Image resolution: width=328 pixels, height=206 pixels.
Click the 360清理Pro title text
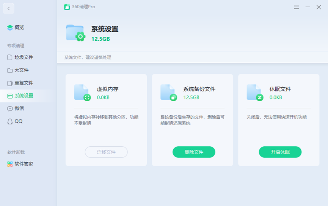point(83,7)
